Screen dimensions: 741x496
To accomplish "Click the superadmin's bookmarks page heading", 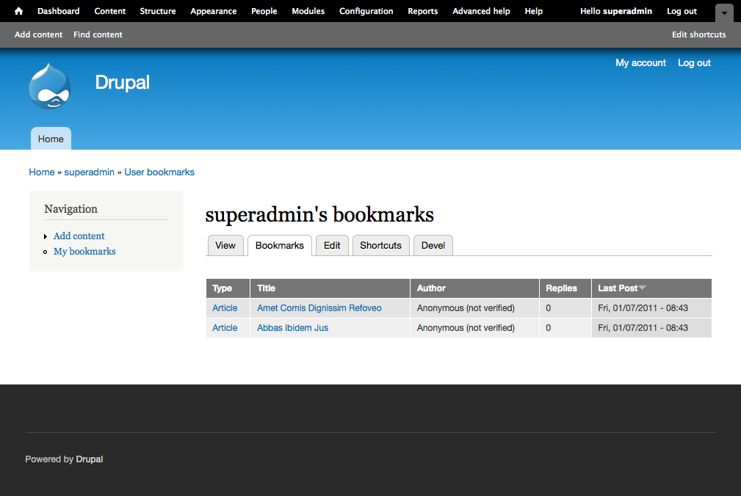I will (319, 215).
